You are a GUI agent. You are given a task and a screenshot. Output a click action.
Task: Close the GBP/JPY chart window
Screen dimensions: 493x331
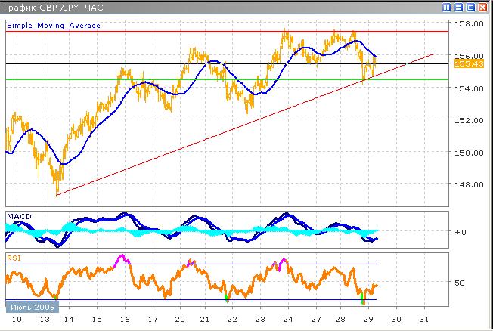point(484,8)
